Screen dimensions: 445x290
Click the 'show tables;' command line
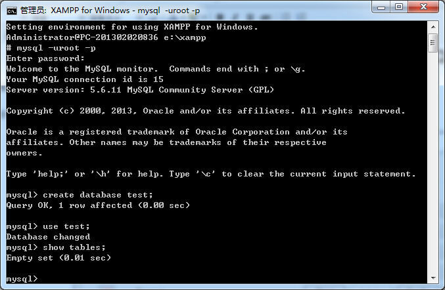tap(56, 247)
